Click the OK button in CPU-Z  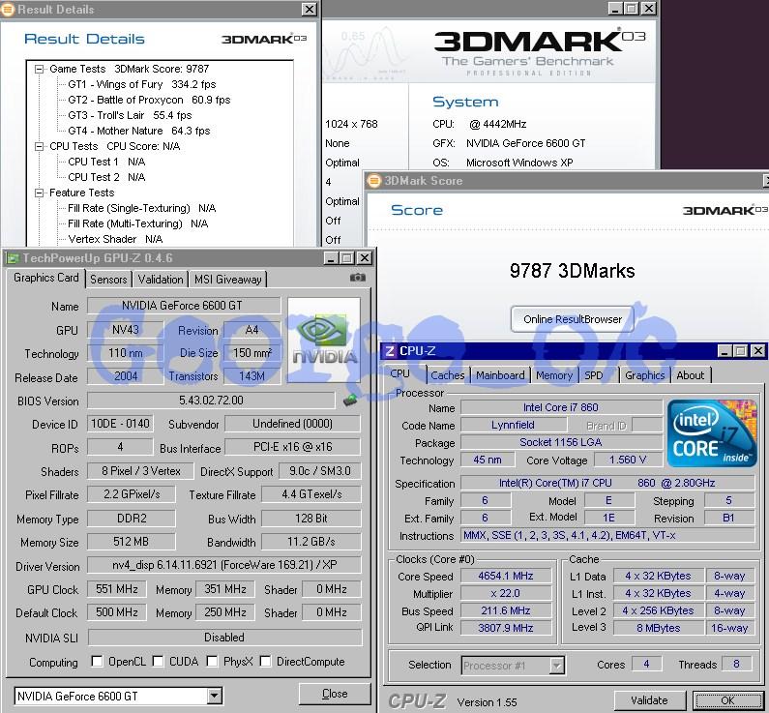pos(727,700)
